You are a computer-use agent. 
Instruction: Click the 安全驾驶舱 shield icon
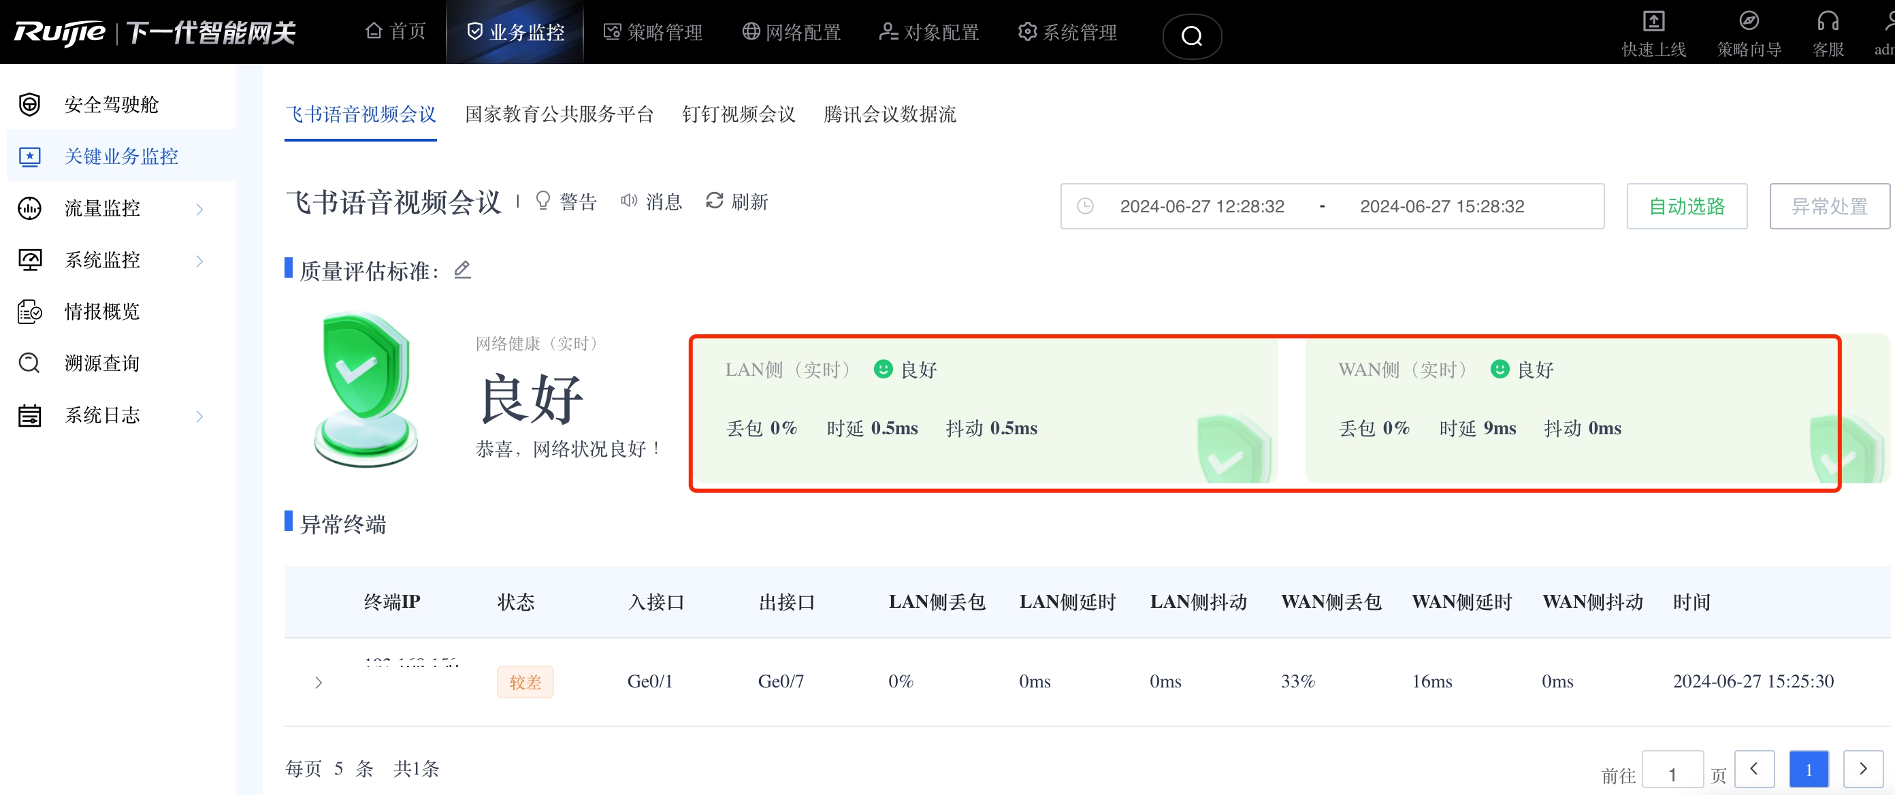(x=29, y=104)
